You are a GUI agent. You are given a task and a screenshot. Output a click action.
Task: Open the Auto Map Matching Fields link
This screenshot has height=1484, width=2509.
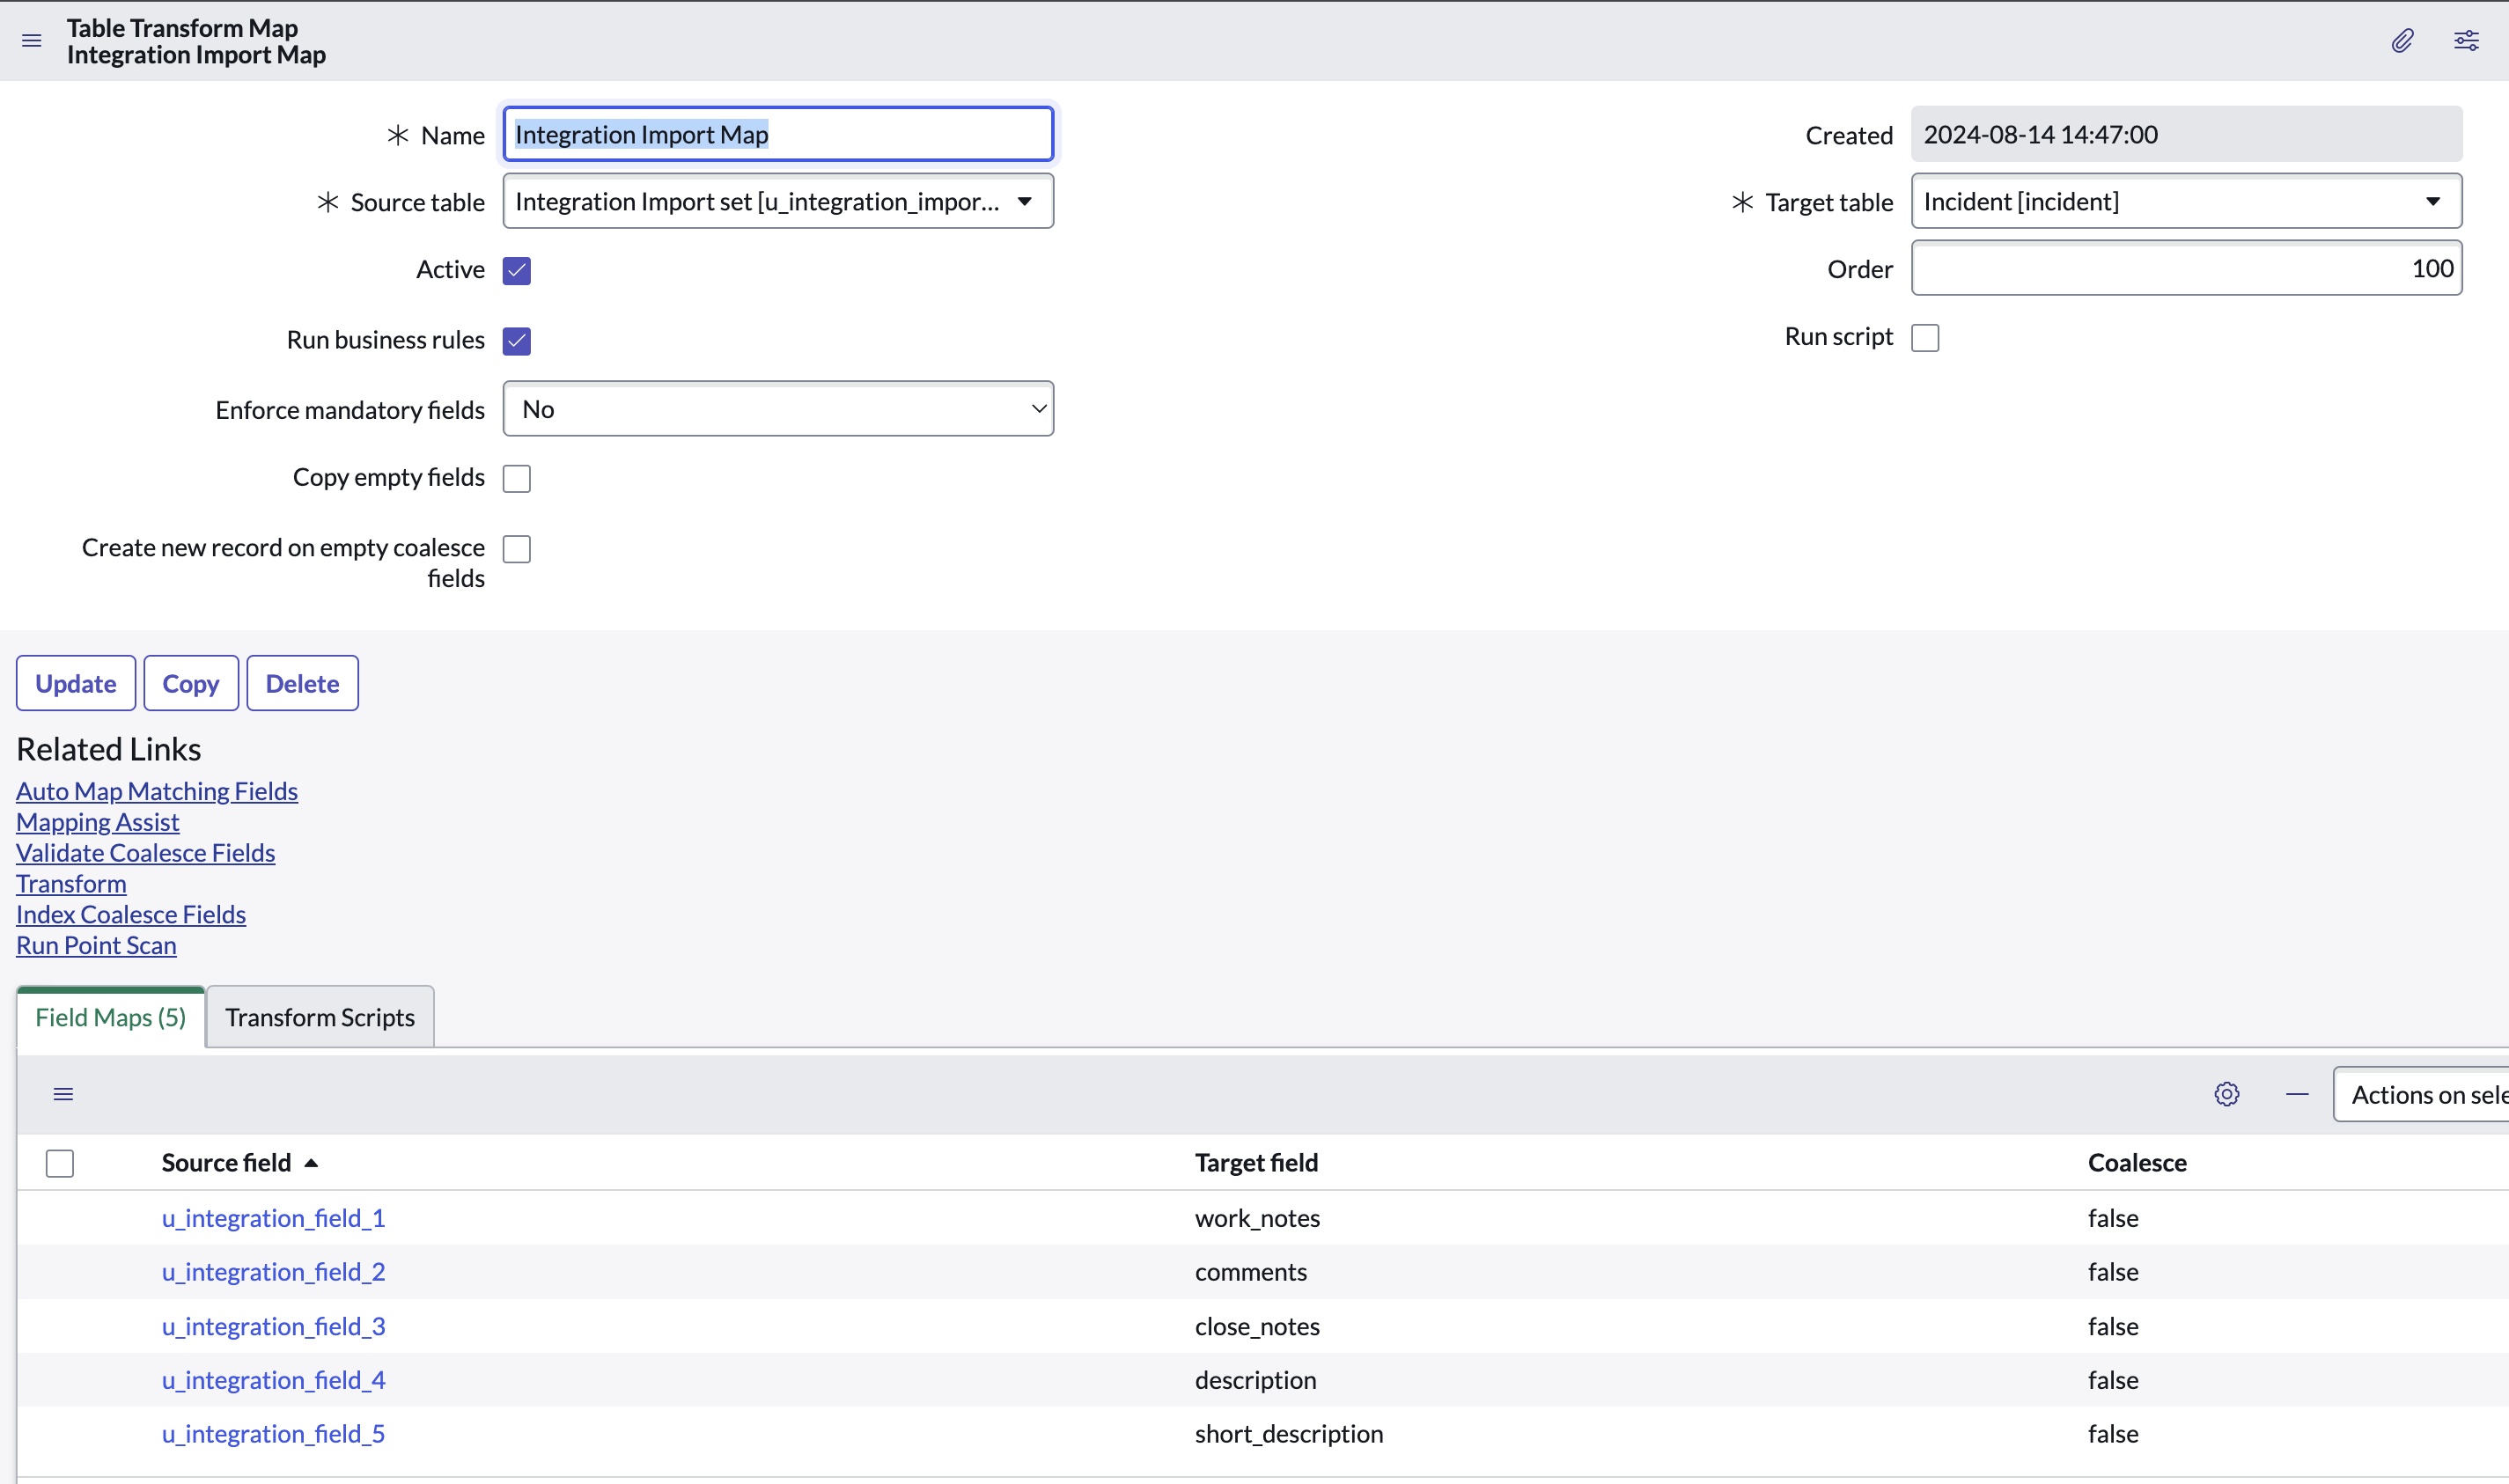pyautogui.click(x=157, y=791)
